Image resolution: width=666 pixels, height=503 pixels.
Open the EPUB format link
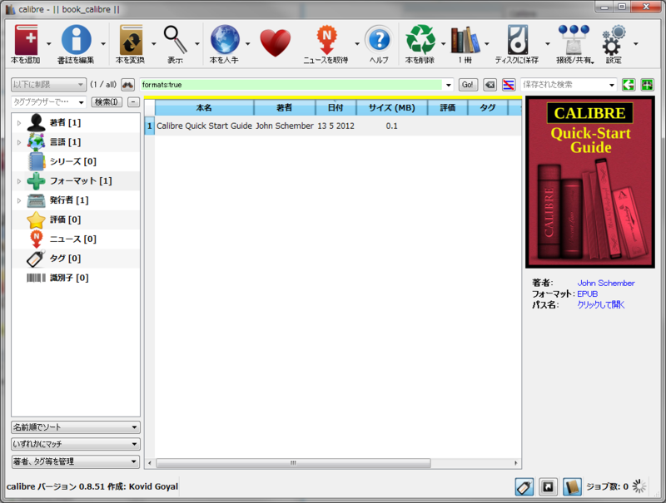[x=588, y=294]
